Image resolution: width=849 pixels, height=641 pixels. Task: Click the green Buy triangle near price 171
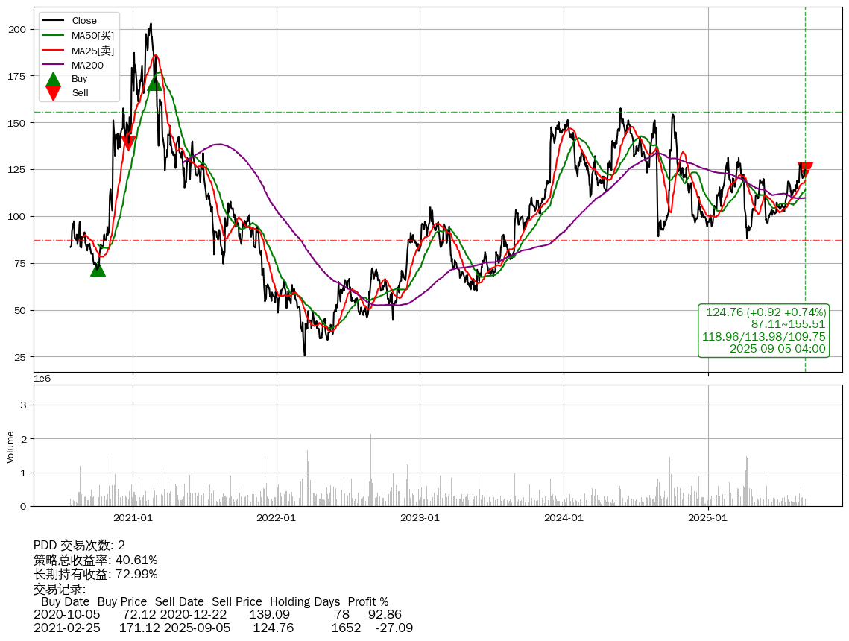tap(154, 83)
